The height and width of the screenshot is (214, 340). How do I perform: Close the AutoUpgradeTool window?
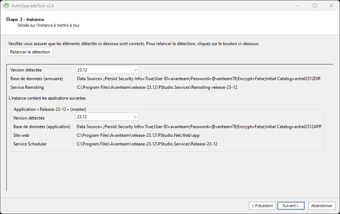point(331,5)
